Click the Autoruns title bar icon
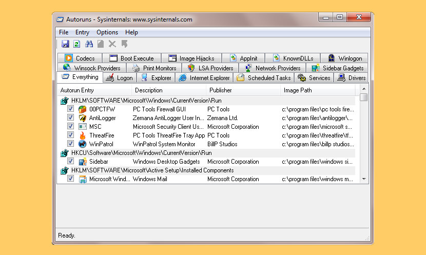 click(x=60, y=19)
